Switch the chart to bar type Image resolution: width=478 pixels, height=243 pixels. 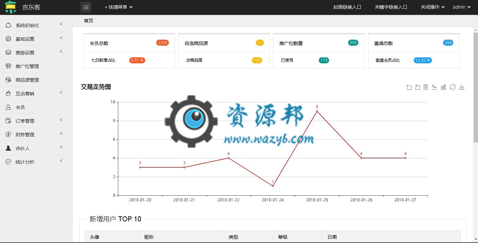(443, 87)
